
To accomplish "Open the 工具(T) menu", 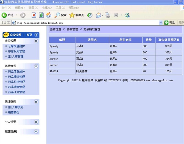I will [60, 8].
